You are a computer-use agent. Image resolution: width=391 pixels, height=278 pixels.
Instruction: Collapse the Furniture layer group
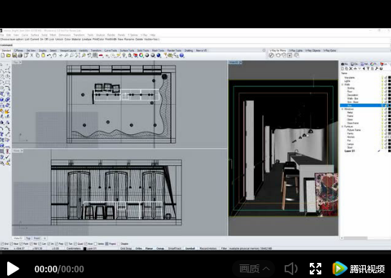tap(342, 126)
